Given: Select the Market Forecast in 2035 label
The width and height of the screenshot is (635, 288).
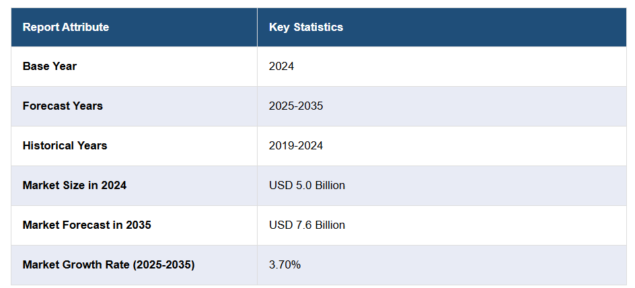Looking at the screenshot, I should [x=87, y=225].
